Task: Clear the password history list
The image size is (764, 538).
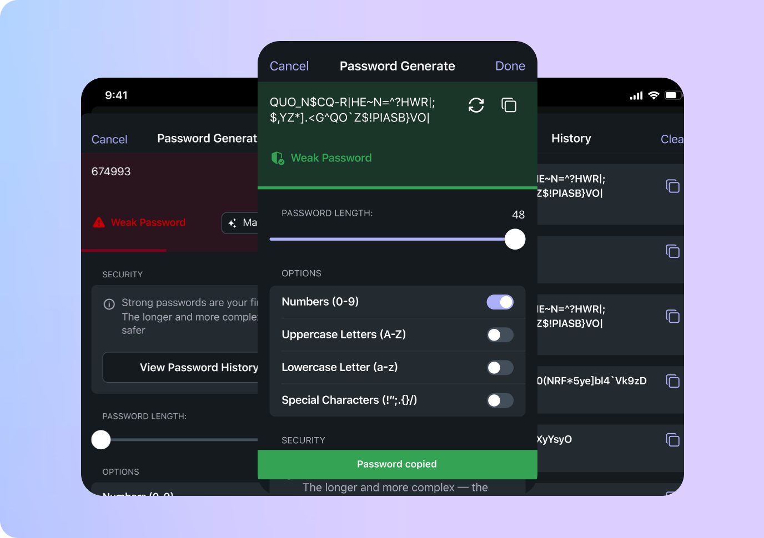Action: click(671, 139)
